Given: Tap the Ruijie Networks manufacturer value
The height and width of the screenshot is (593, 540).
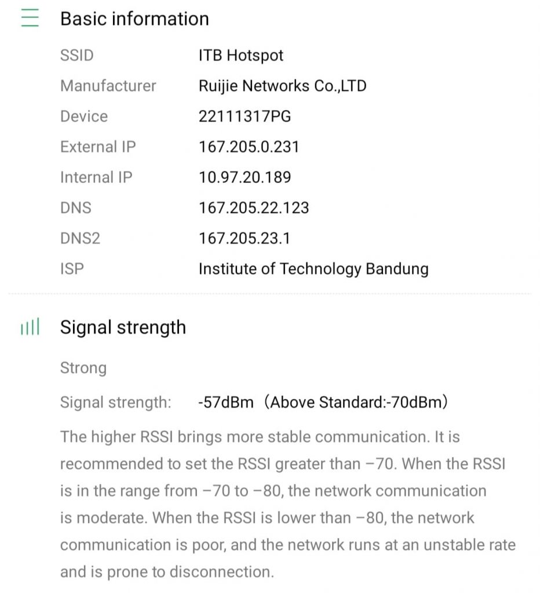Looking at the screenshot, I should click(282, 86).
